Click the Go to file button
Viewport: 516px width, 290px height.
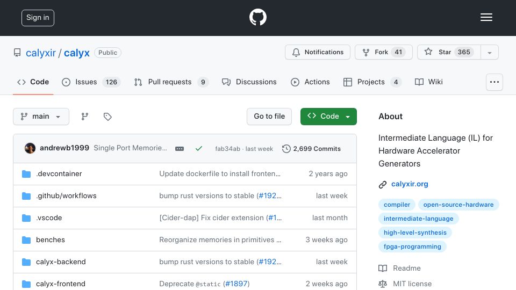269,117
